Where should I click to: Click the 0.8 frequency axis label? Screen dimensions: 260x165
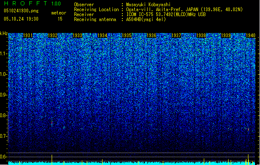click(3, 115)
